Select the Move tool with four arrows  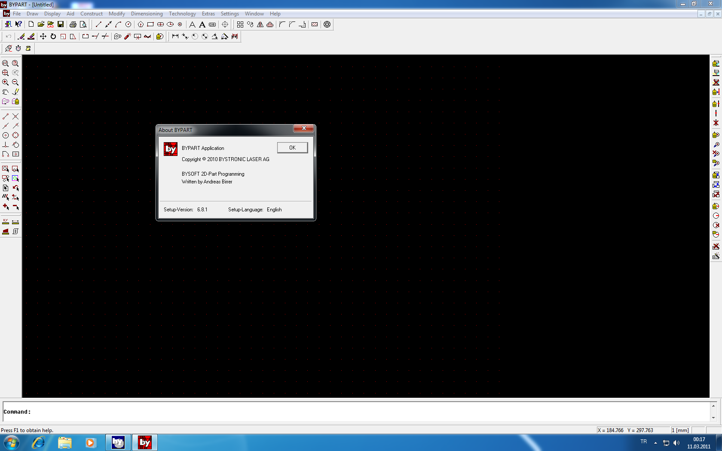click(43, 37)
